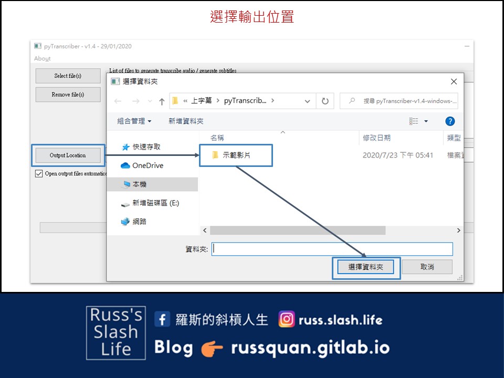Click the view layout icon
This screenshot has width=504, height=378.
coord(414,121)
